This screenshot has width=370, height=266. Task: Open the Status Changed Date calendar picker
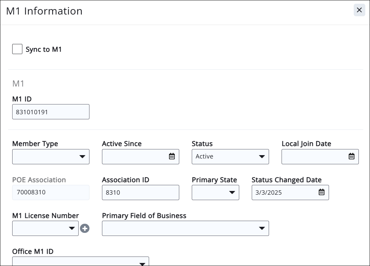(322, 192)
